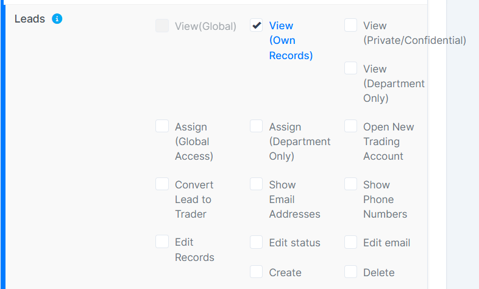The width and height of the screenshot is (479, 289).
Task: Click the disabled View(Global) checkbox
Action: click(162, 26)
